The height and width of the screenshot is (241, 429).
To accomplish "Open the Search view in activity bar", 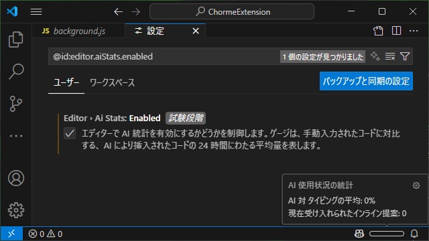I will tap(16, 72).
